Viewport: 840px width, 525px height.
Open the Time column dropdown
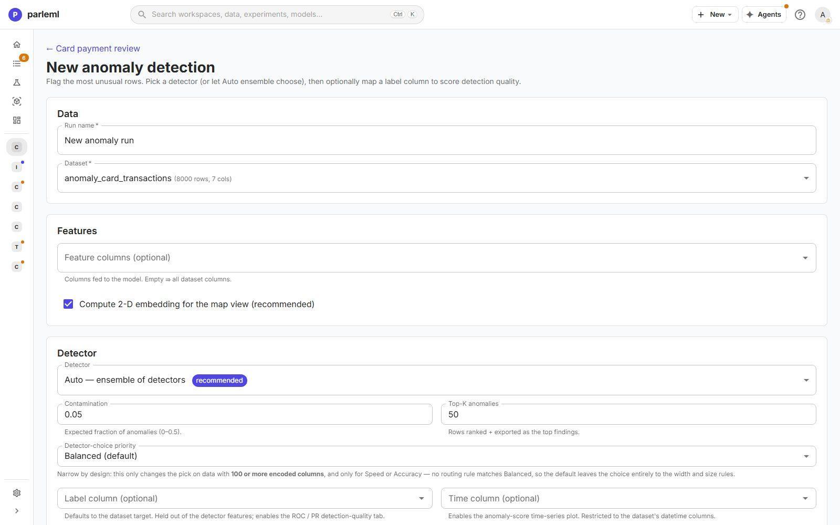point(628,498)
